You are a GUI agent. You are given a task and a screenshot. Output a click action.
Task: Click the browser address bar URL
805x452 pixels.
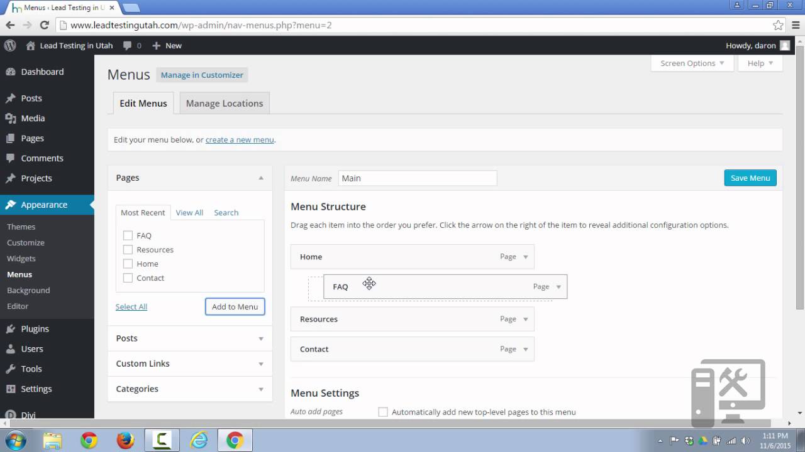(201, 25)
